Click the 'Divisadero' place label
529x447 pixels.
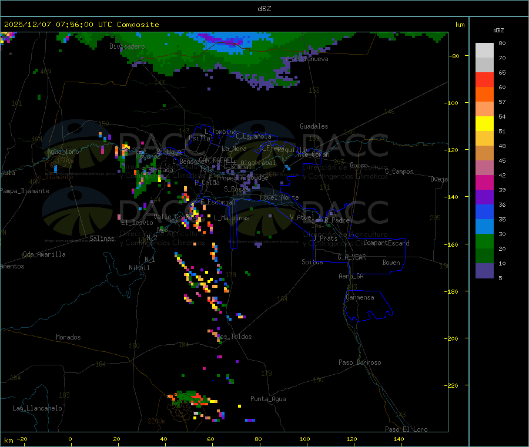[127, 46]
